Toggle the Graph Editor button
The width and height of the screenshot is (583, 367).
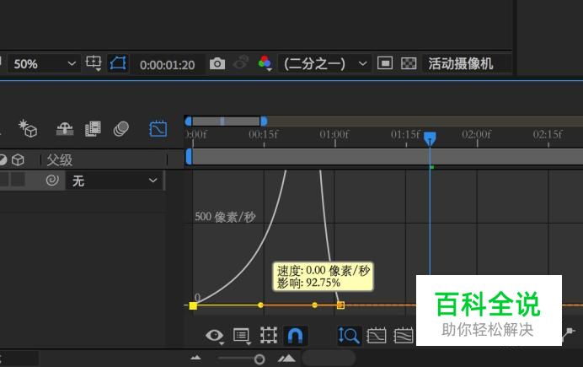pyautogui.click(x=158, y=129)
